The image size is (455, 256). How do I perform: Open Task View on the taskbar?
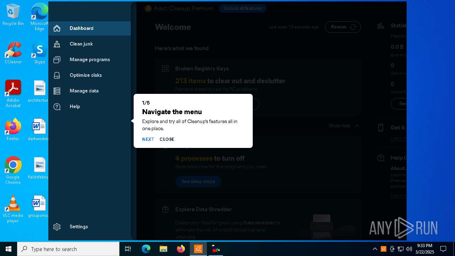click(x=128, y=249)
